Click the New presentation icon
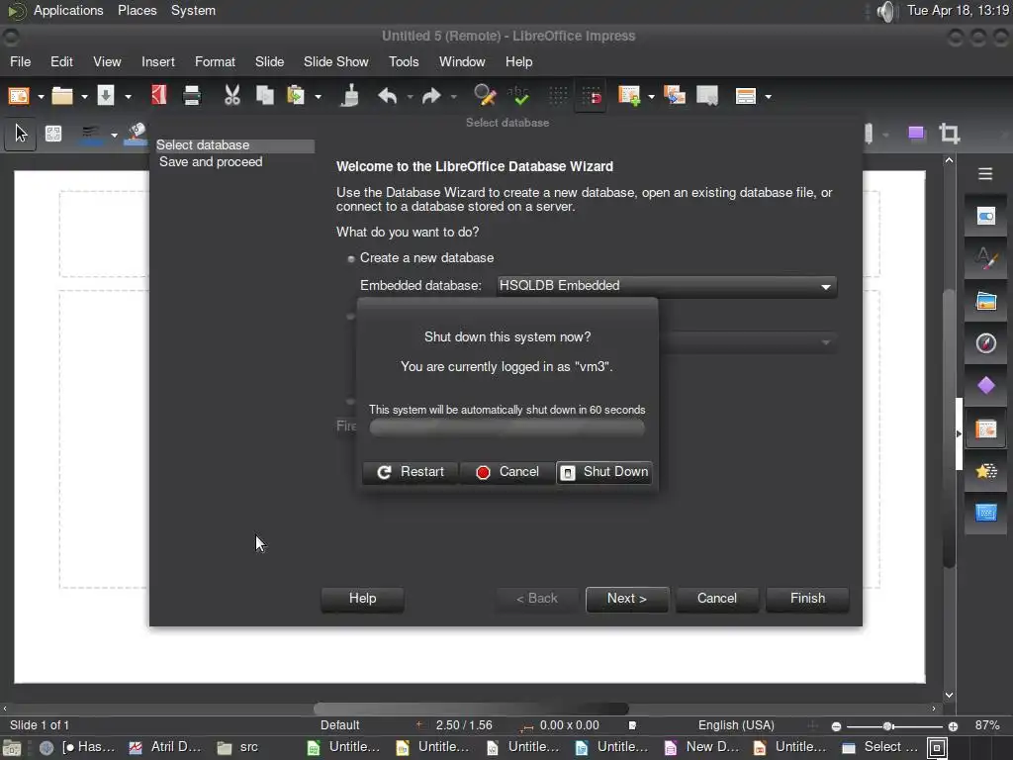Image resolution: width=1013 pixels, height=760 pixels. coord(19,96)
